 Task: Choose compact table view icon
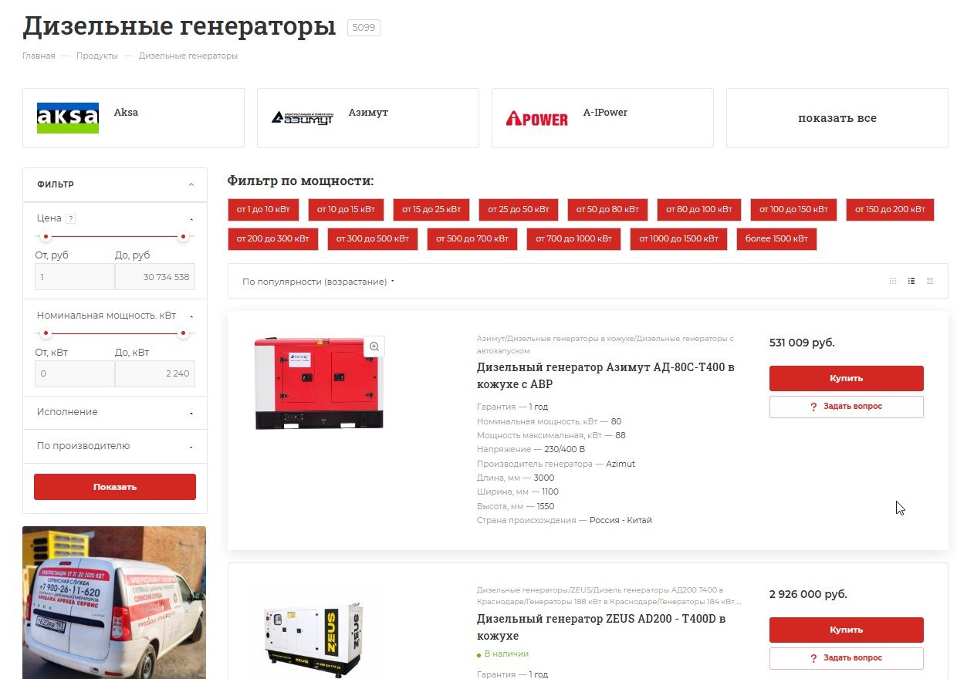click(930, 281)
